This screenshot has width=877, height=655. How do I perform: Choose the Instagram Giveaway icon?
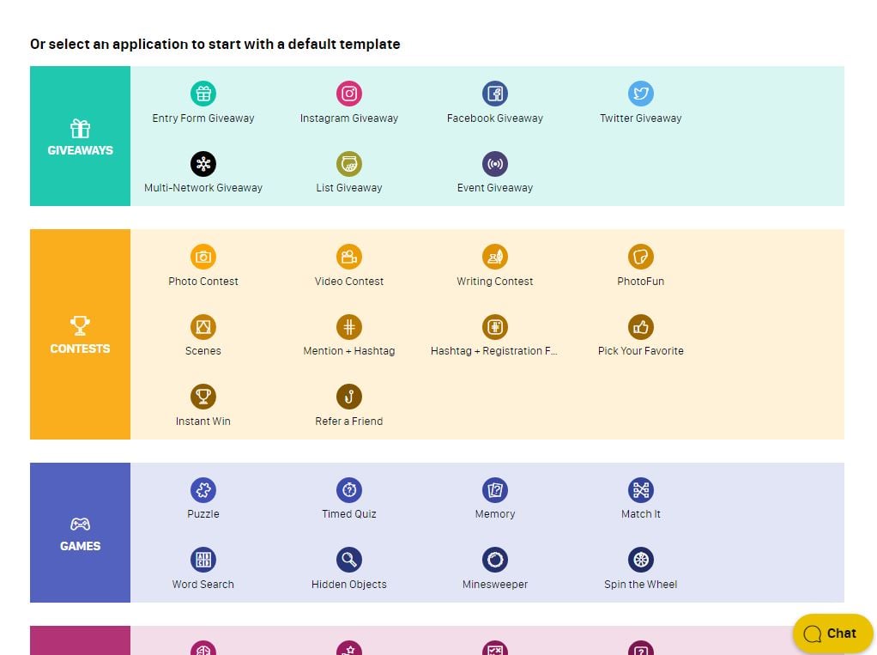[x=349, y=94]
